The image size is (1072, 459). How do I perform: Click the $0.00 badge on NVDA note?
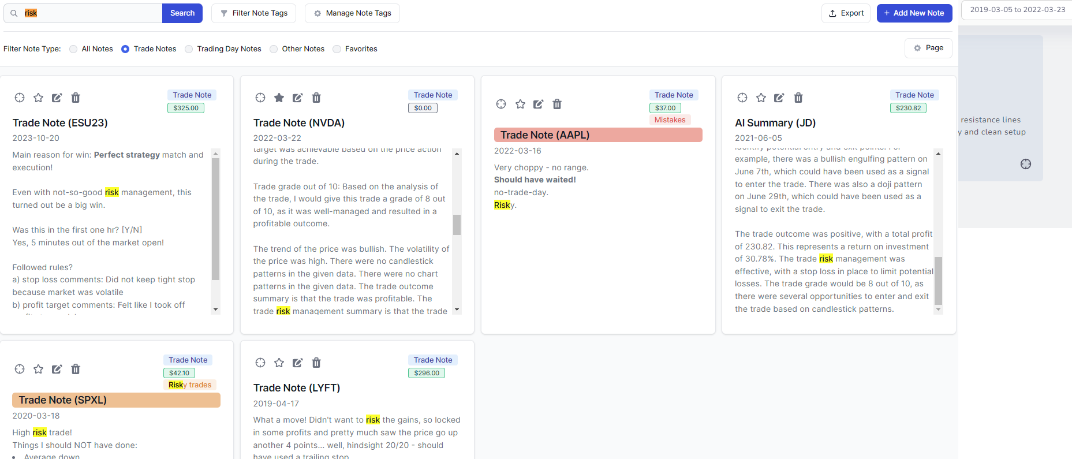(x=423, y=108)
